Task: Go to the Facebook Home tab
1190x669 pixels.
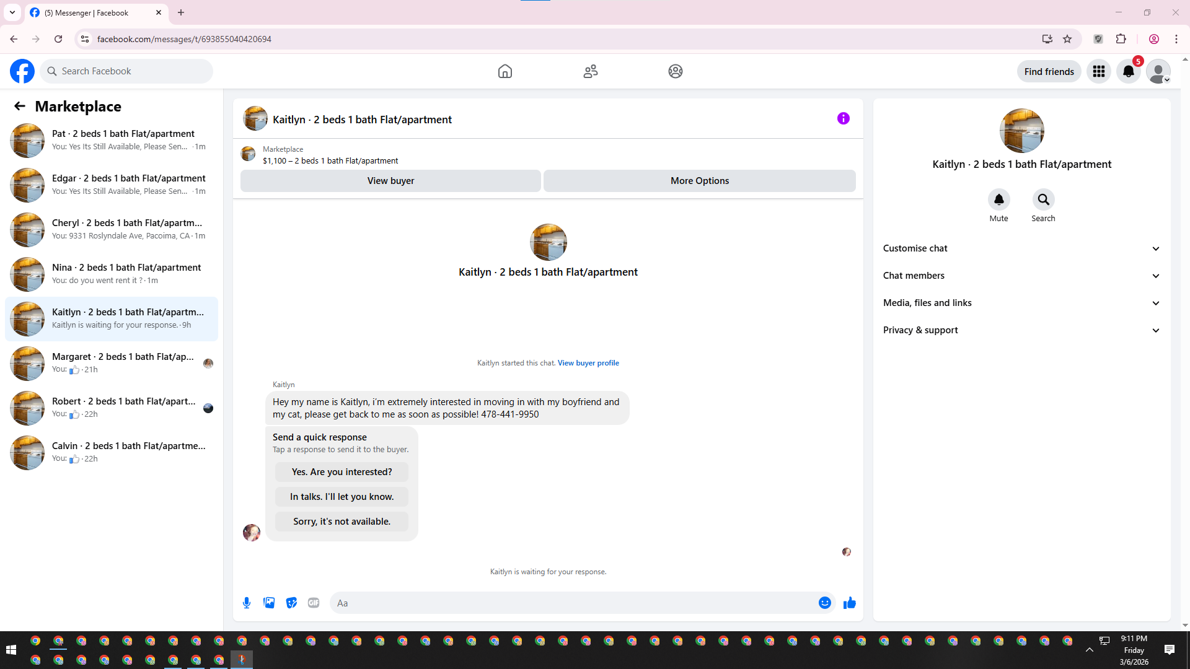Action: [x=505, y=71]
